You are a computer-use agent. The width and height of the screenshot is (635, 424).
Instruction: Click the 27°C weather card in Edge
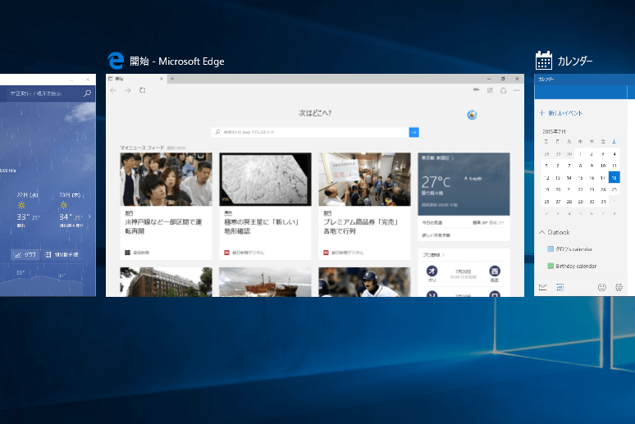click(x=464, y=185)
